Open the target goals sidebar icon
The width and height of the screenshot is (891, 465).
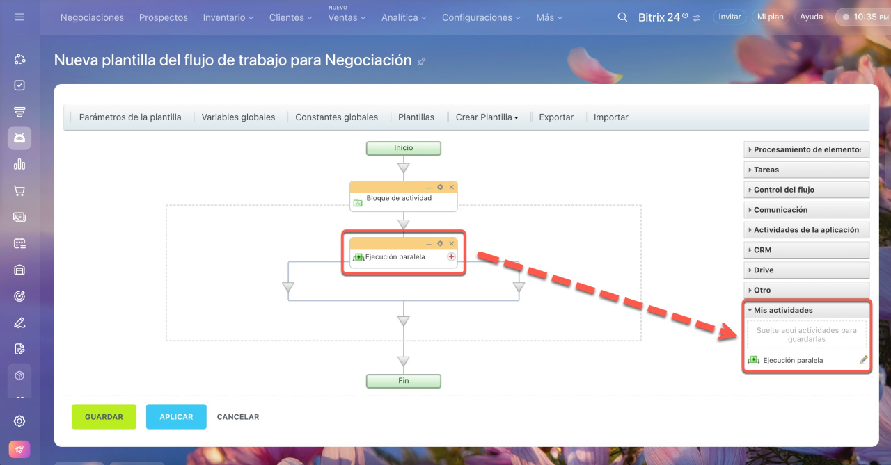coord(19,296)
